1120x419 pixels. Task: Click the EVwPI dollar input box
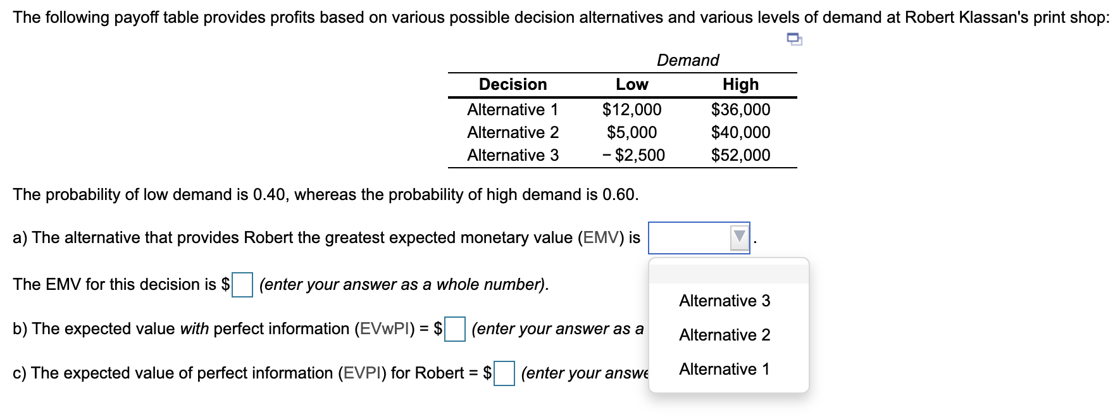pos(454,328)
